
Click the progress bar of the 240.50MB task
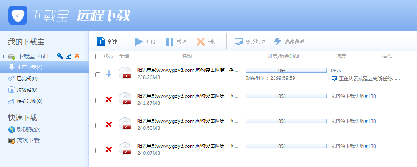pos(286,121)
